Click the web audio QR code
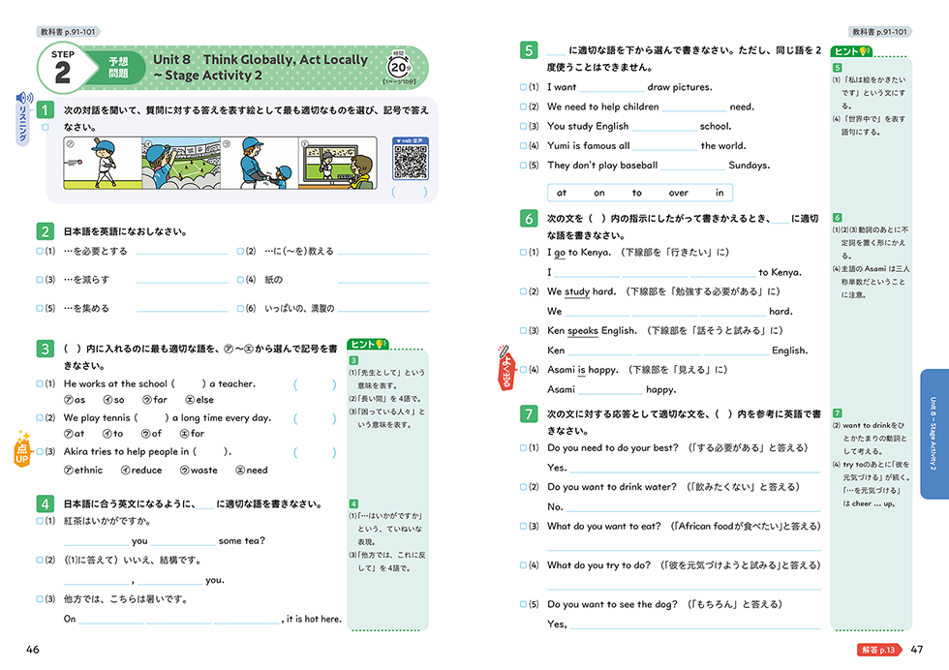Viewport: 949px width, 670px height. click(x=411, y=161)
